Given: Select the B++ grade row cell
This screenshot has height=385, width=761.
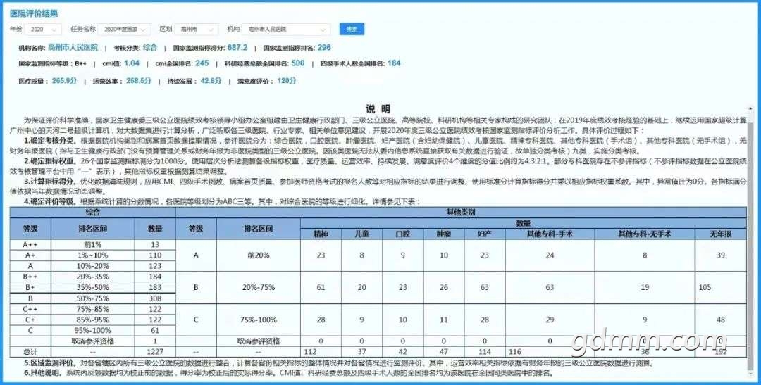Looking at the screenshot, I should [x=30, y=277].
